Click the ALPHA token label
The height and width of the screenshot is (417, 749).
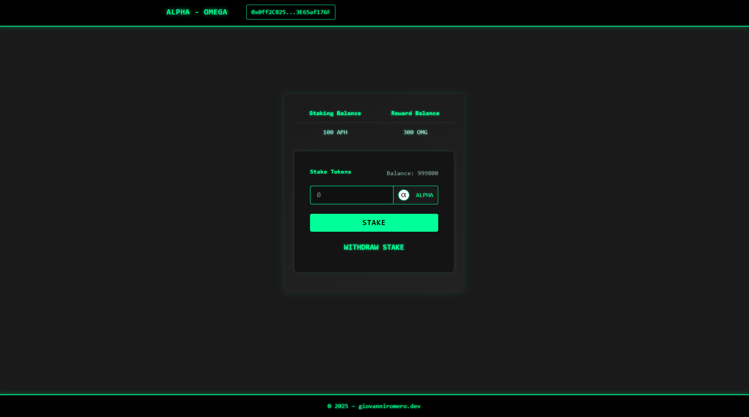click(424, 195)
